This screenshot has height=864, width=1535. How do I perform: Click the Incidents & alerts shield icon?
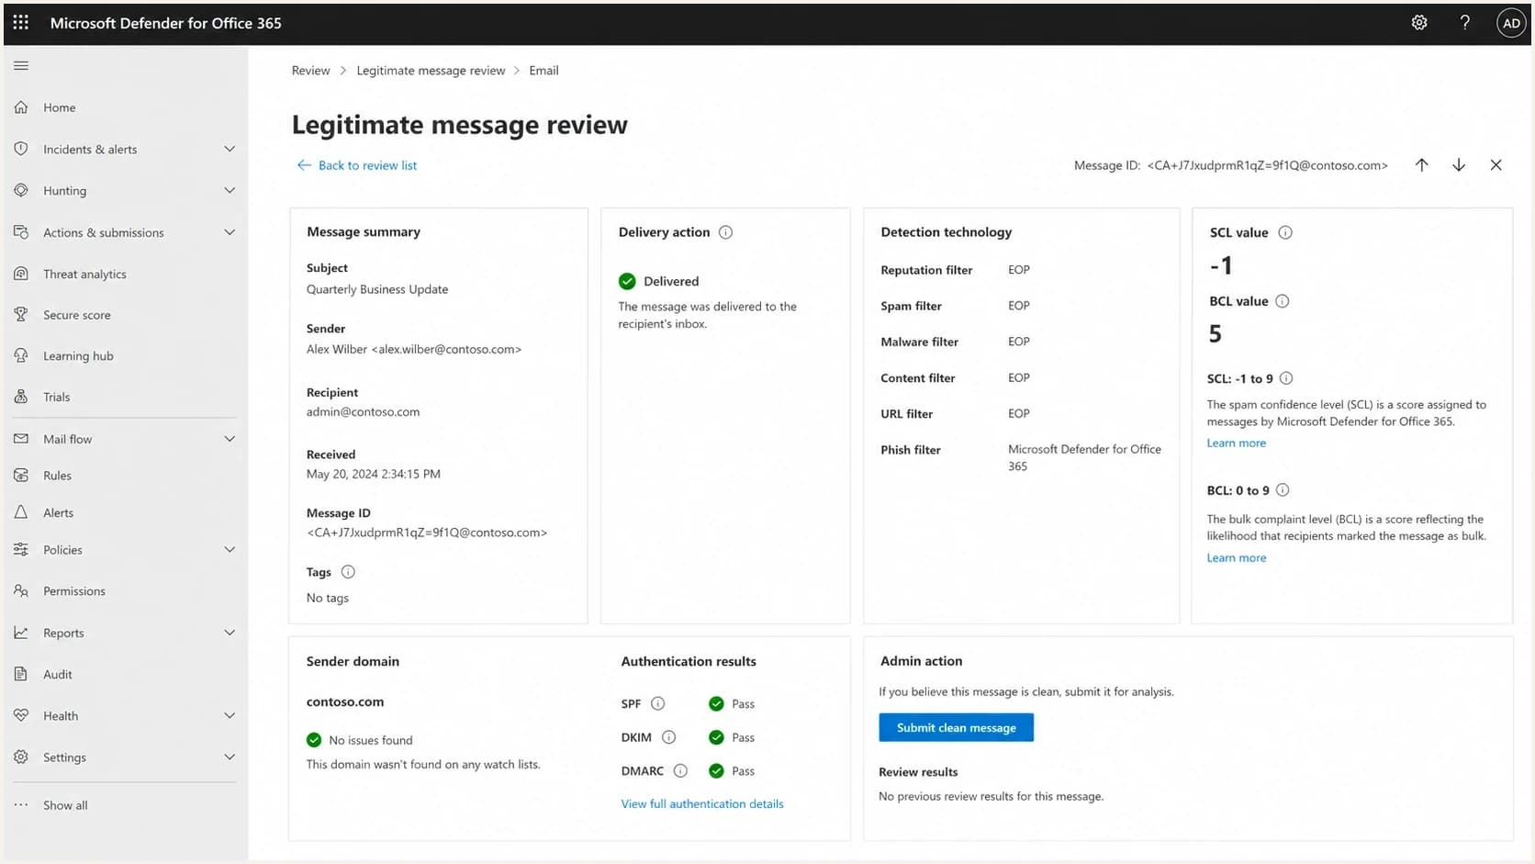pos(21,149)
